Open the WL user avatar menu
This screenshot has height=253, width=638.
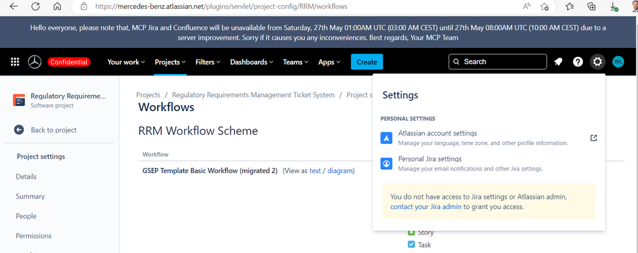click(618, 62)
